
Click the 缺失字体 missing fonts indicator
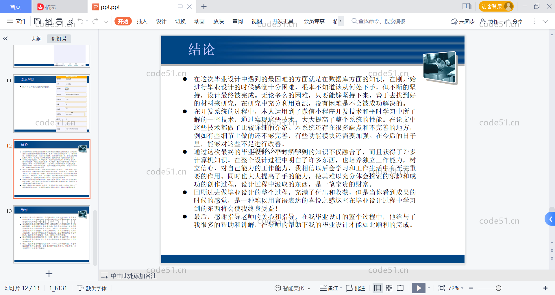coord(92,288)
